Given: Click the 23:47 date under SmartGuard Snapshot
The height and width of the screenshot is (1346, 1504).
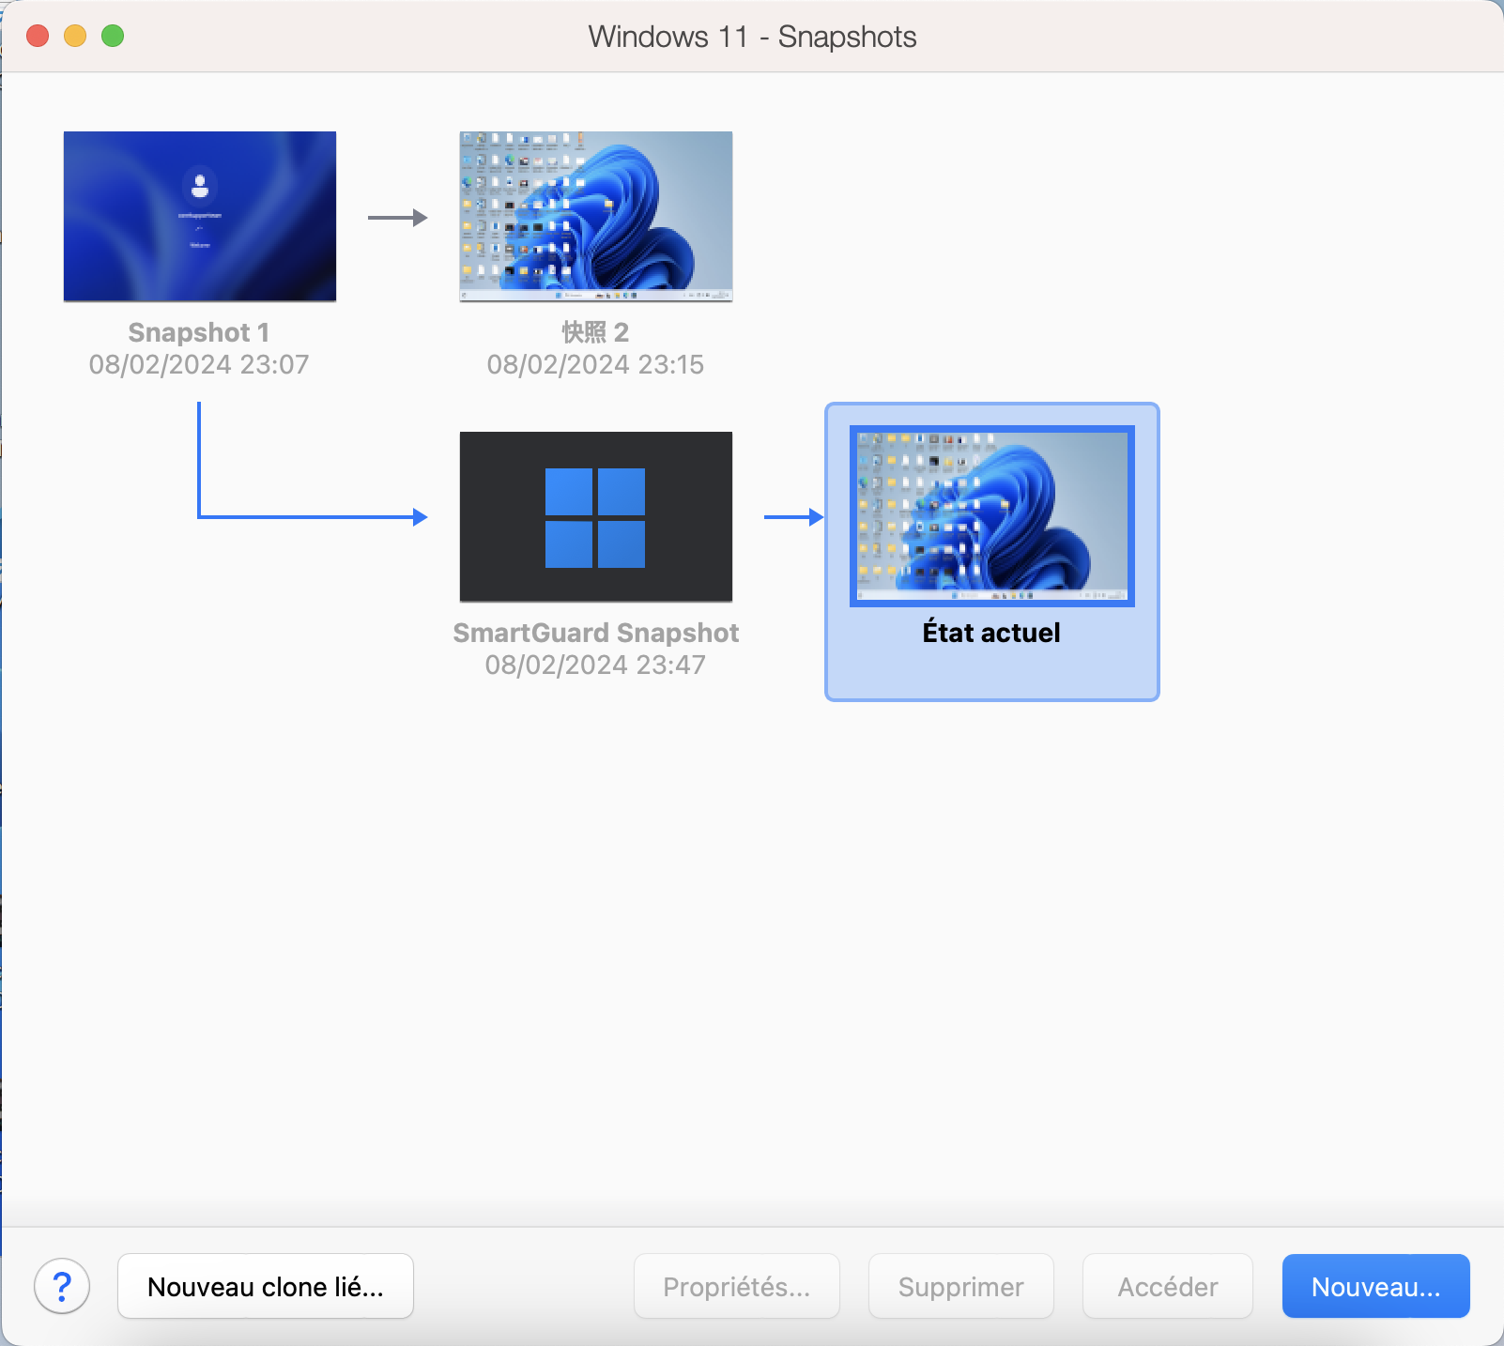Looking at the screenshot, I should (x=595, y=665).
